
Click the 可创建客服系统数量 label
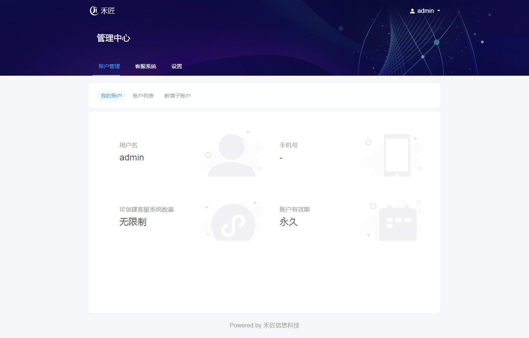(147, 210)
